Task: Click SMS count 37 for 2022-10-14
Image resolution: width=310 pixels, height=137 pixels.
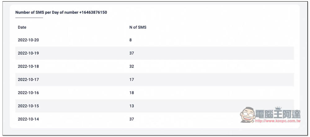Action: 131,119
